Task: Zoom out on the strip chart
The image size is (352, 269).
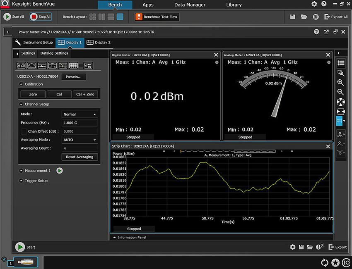Action: click(x=340, y=92)
